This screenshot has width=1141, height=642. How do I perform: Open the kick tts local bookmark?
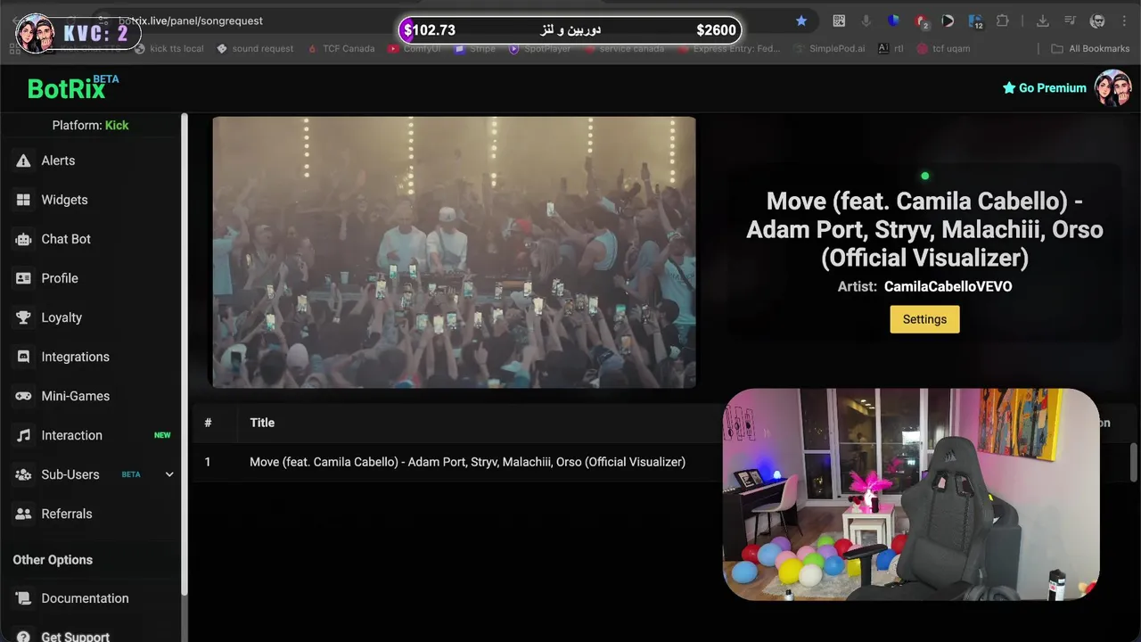pos(169,48)
